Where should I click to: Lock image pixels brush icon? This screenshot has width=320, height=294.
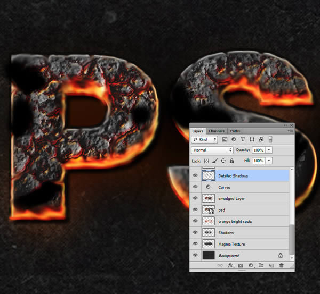coord(215,161)
